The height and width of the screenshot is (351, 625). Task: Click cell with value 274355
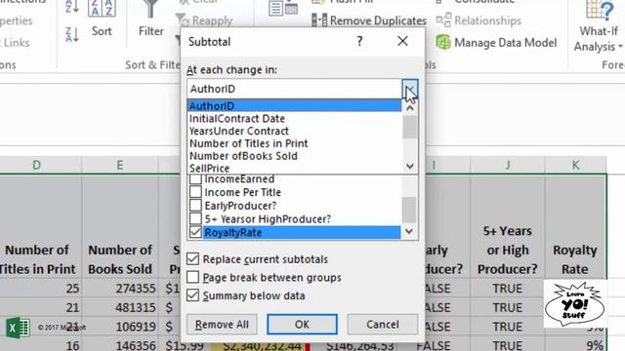click(x=120, y=289)
